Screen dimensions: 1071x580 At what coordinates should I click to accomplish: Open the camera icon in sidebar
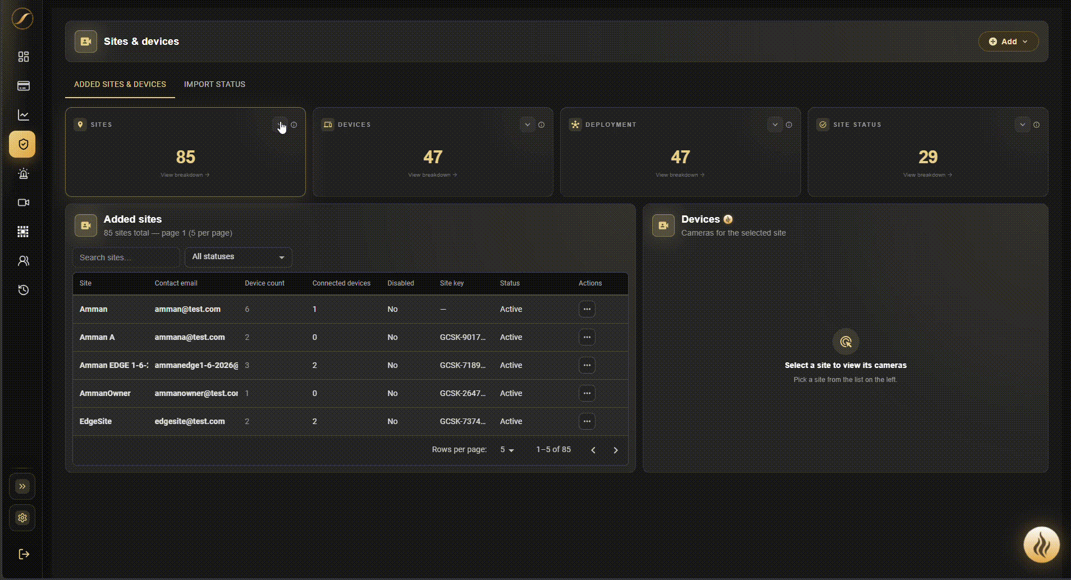pos(23,202)
